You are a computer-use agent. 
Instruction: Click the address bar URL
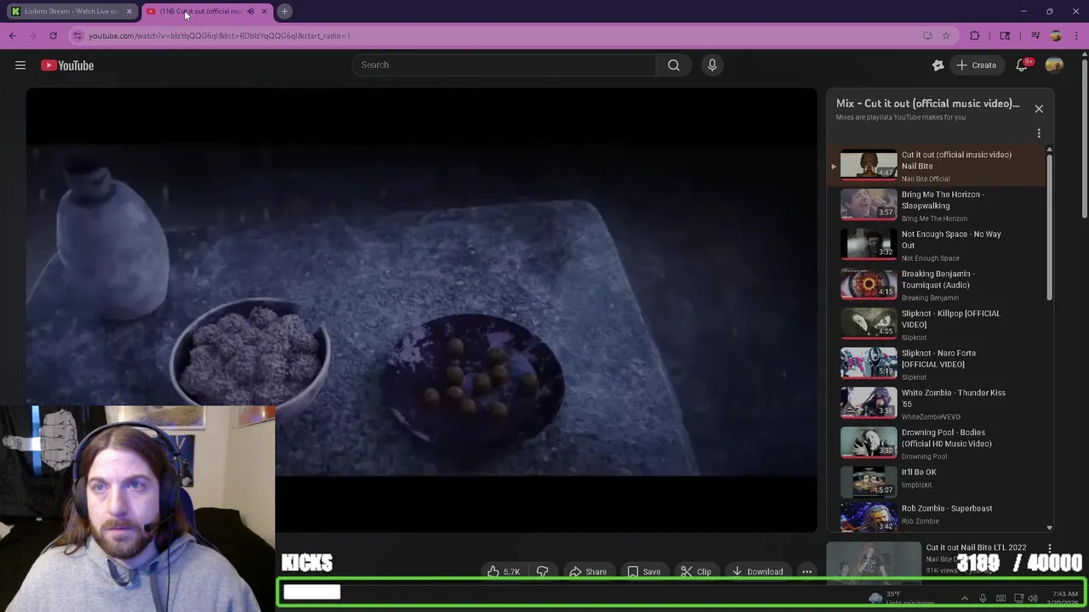point(220,36)
